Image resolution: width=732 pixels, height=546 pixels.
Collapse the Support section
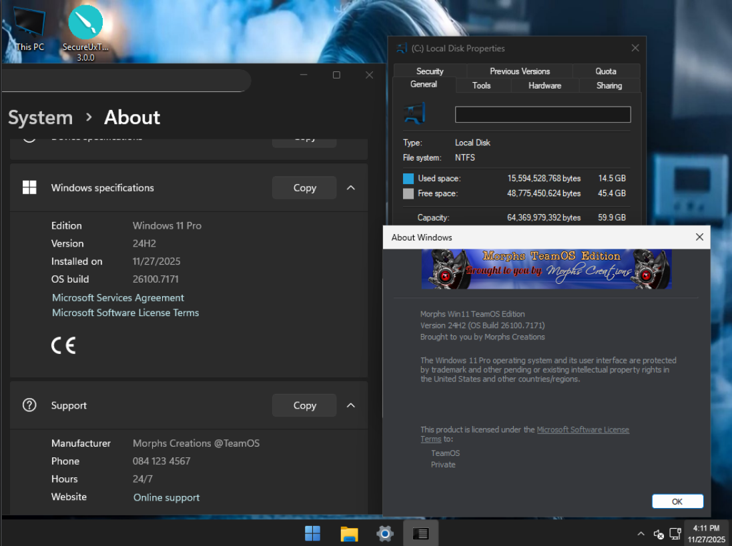pos(351,405)
